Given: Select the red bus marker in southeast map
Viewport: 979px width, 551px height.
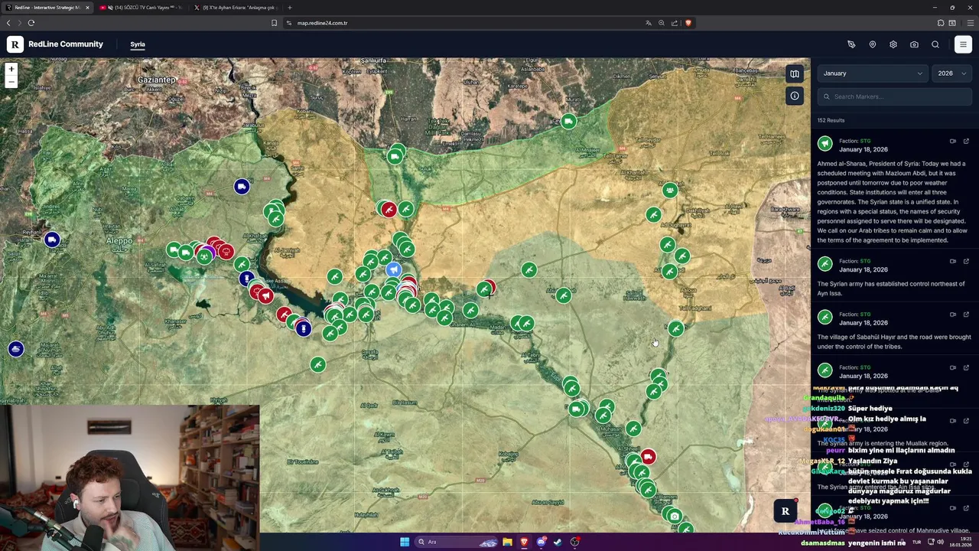Looking at the screenshot, I should tap(648, 457).
